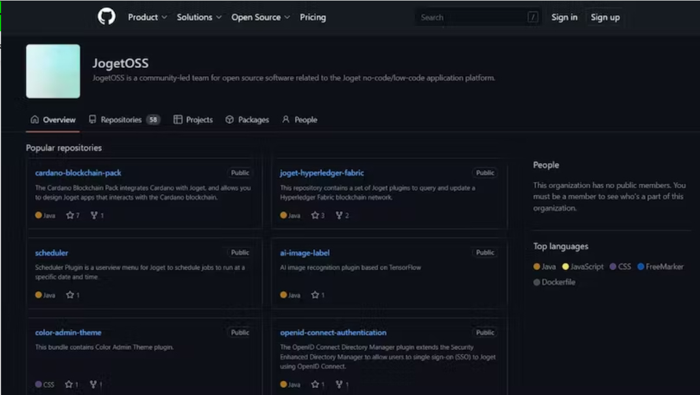Click the Sign up button
Viewport: 700px width, 395px height.
click(605, 17)
